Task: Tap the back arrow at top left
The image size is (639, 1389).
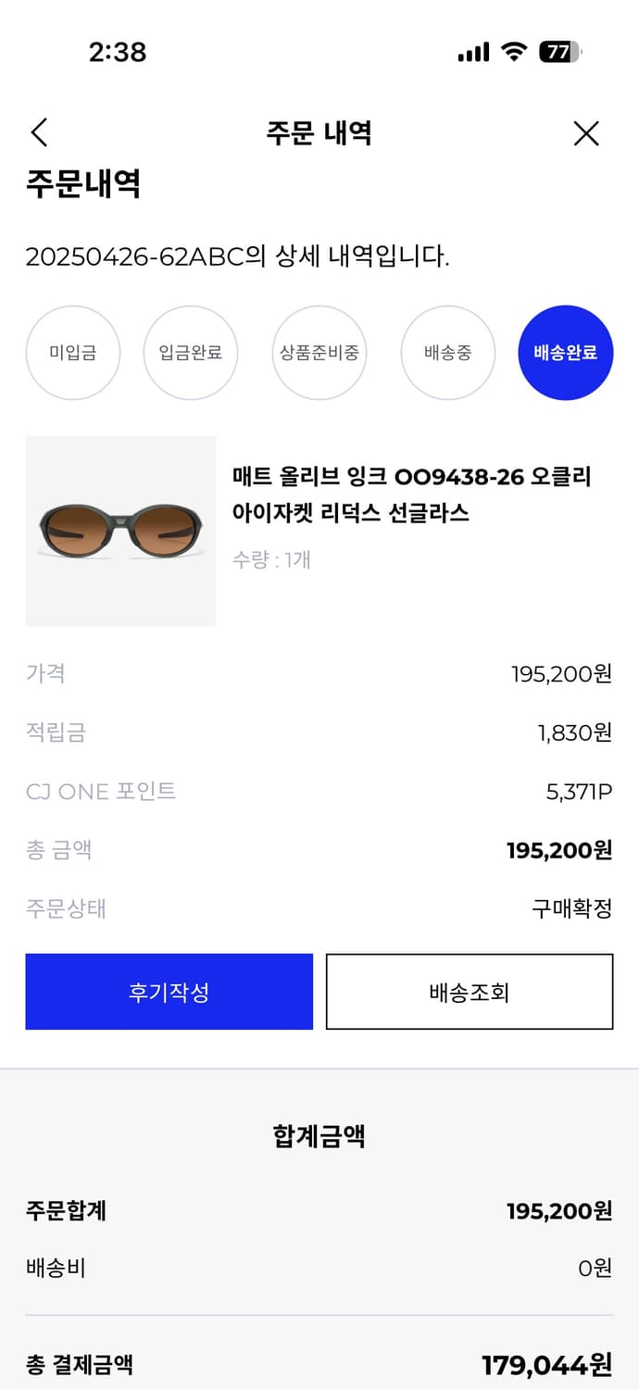Action: (39, 133)
